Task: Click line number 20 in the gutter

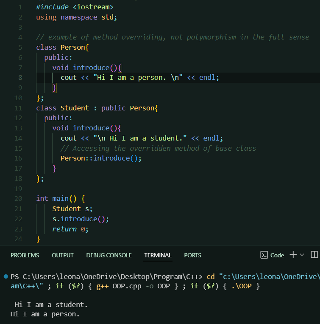Action: (18, 199)
